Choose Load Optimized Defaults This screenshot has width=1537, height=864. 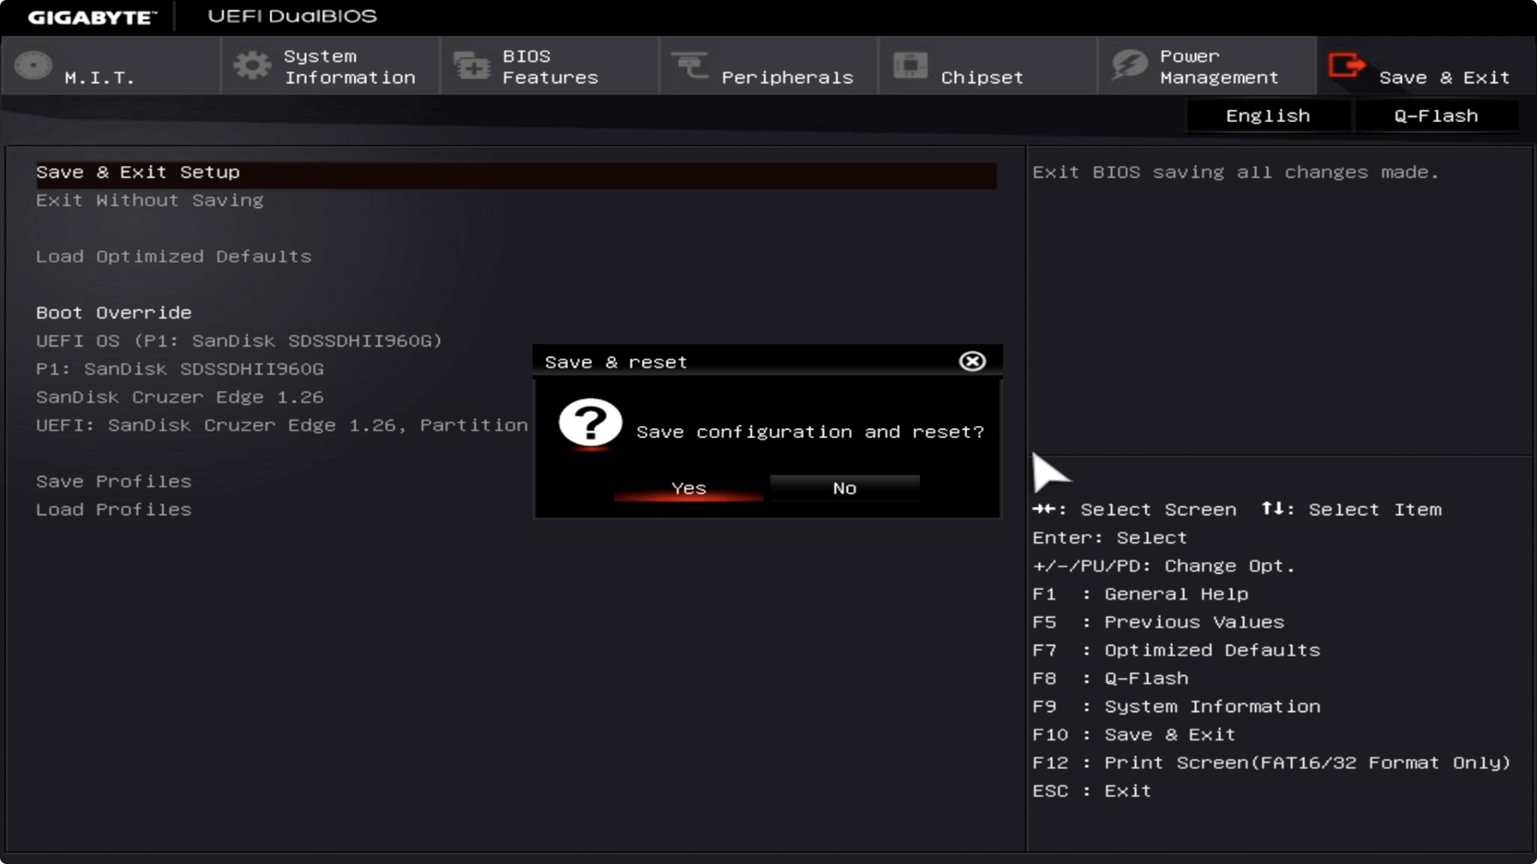point(173,257)
